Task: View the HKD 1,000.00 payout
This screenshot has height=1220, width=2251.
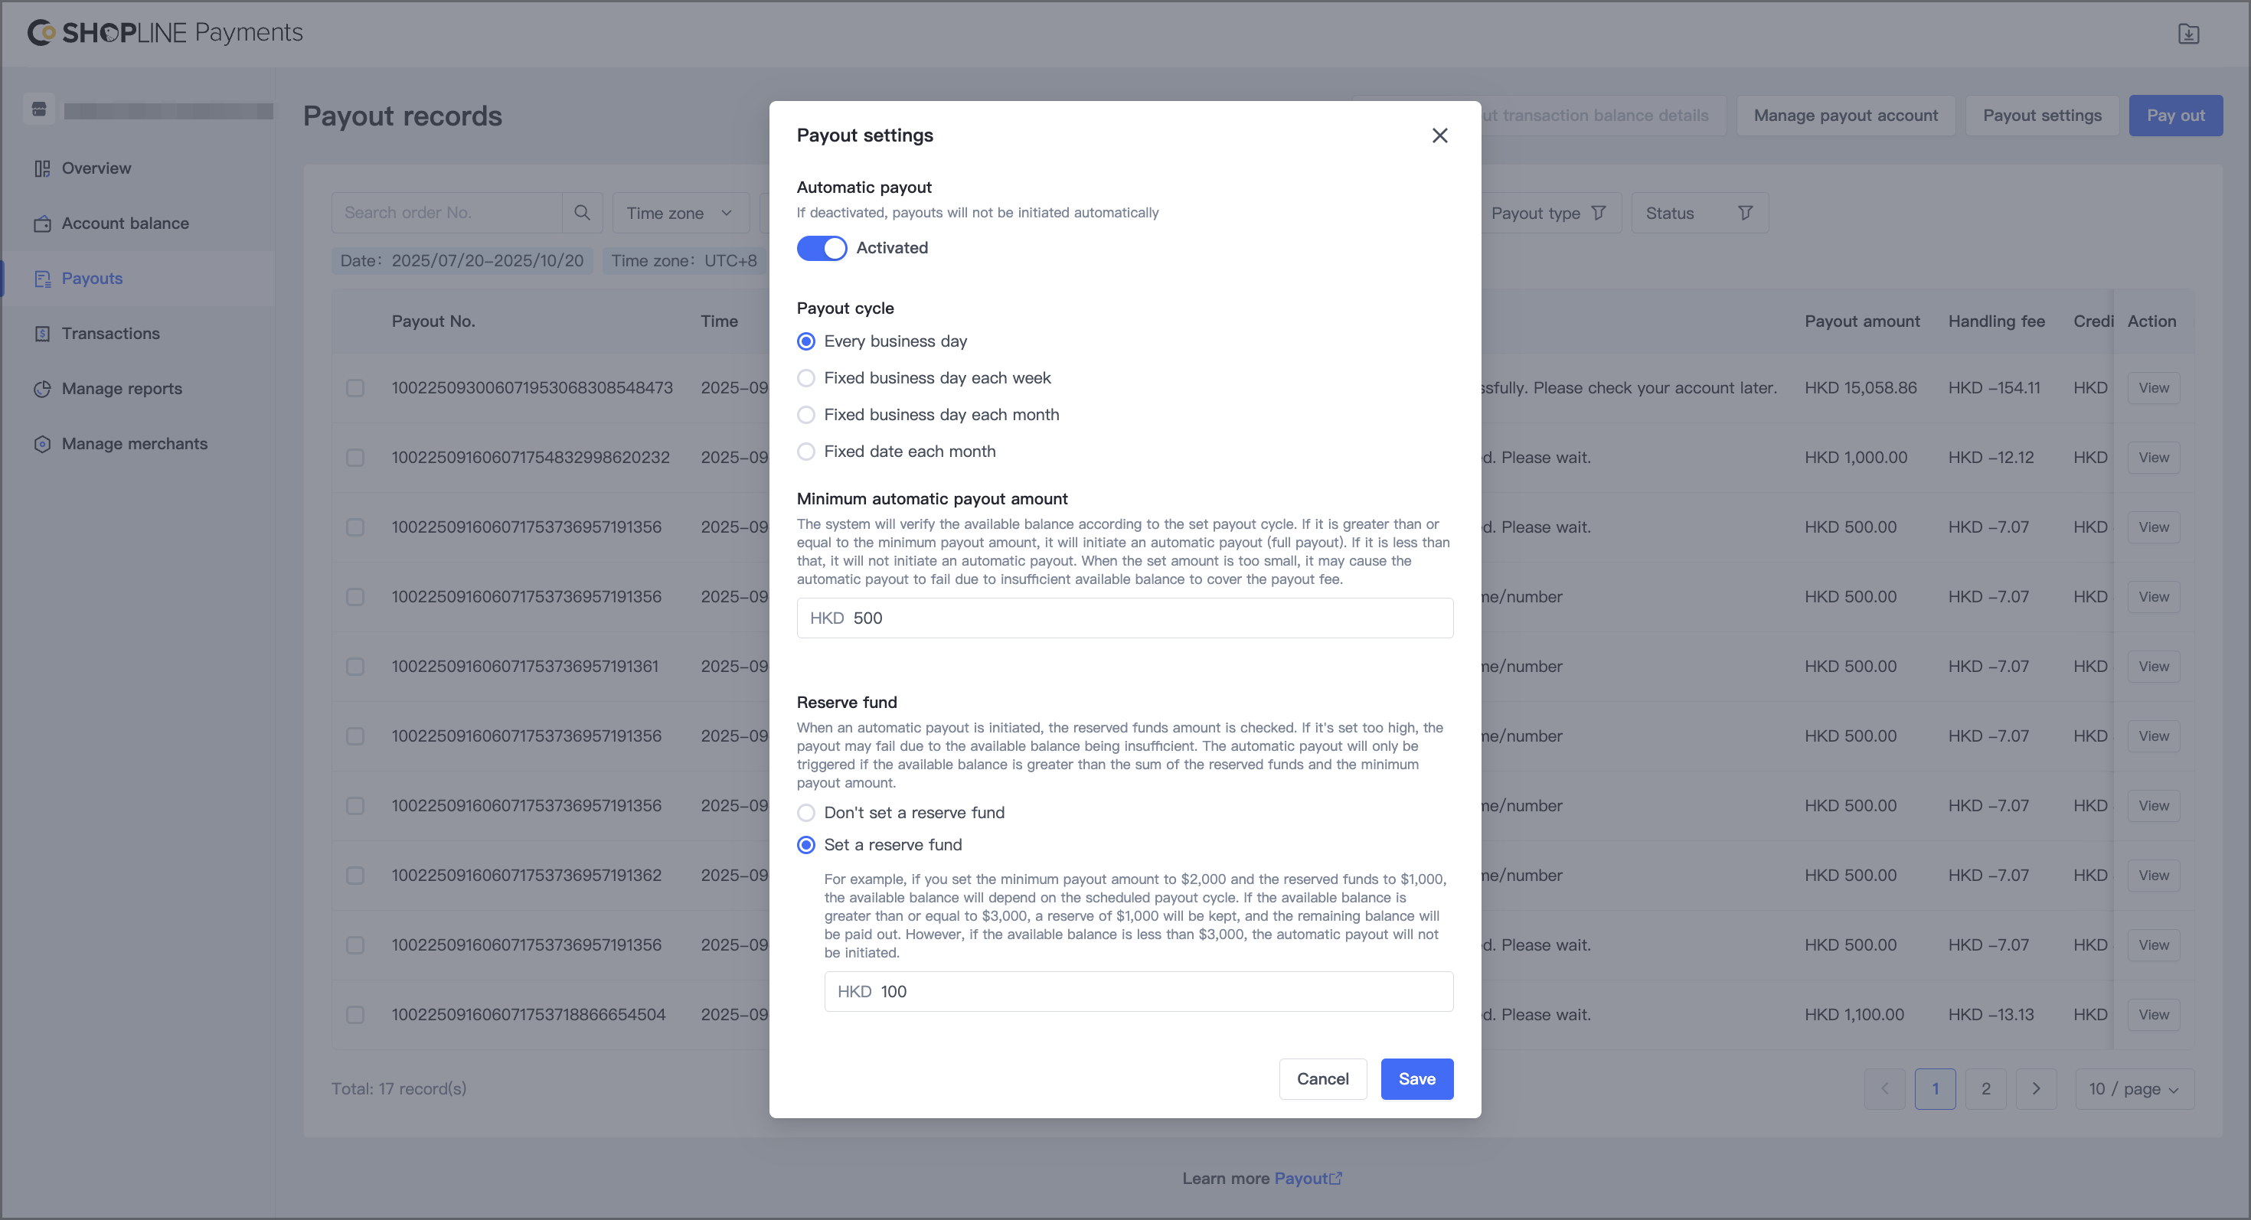Action: [x=2153, y=458]
